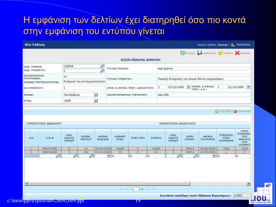Screen dimensions: 276x207
Task: Search ΑΡΙΘΜ. ΠΑΡ/ΚΟΥ in the new row
Action: [x=91, y=156]
